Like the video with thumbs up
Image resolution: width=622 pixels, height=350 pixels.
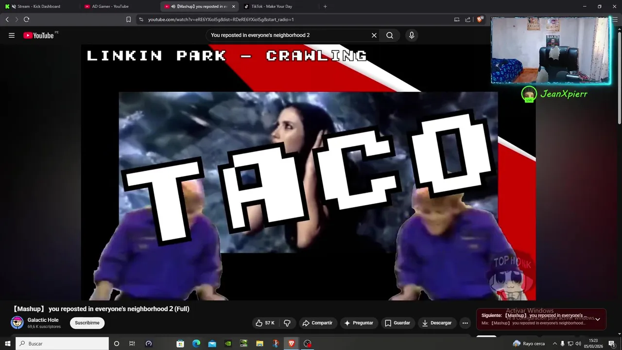coord(264,323)
